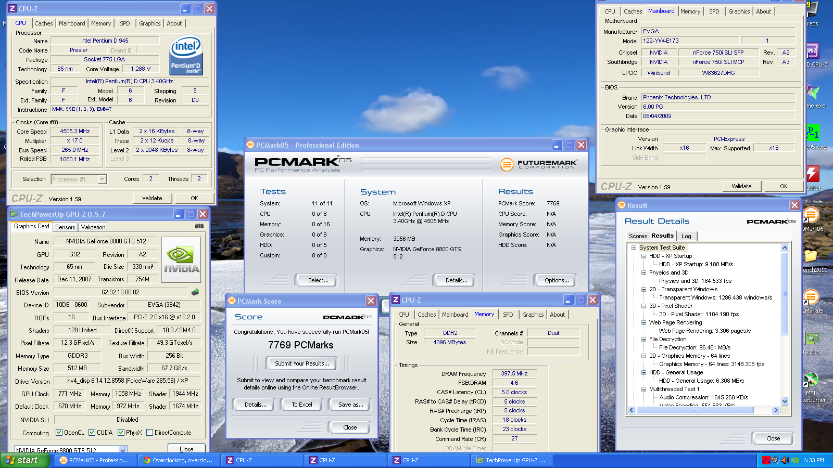Click Validate in the top-left CPU-Z window
Viewport: 833px width, 468px height.
(152, 198)
